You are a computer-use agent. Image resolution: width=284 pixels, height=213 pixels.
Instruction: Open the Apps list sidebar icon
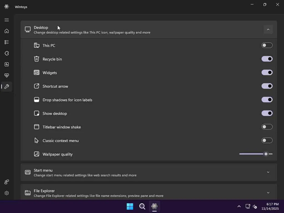[x=7, y=42]
